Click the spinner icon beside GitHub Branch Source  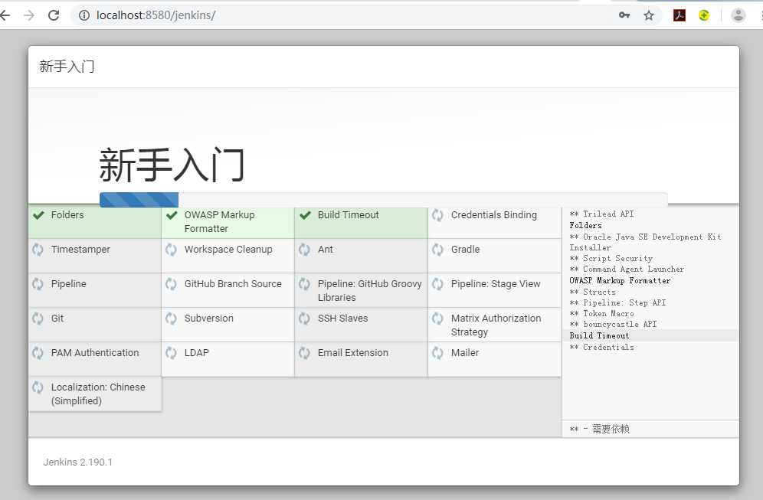click(x=171, y=284)
